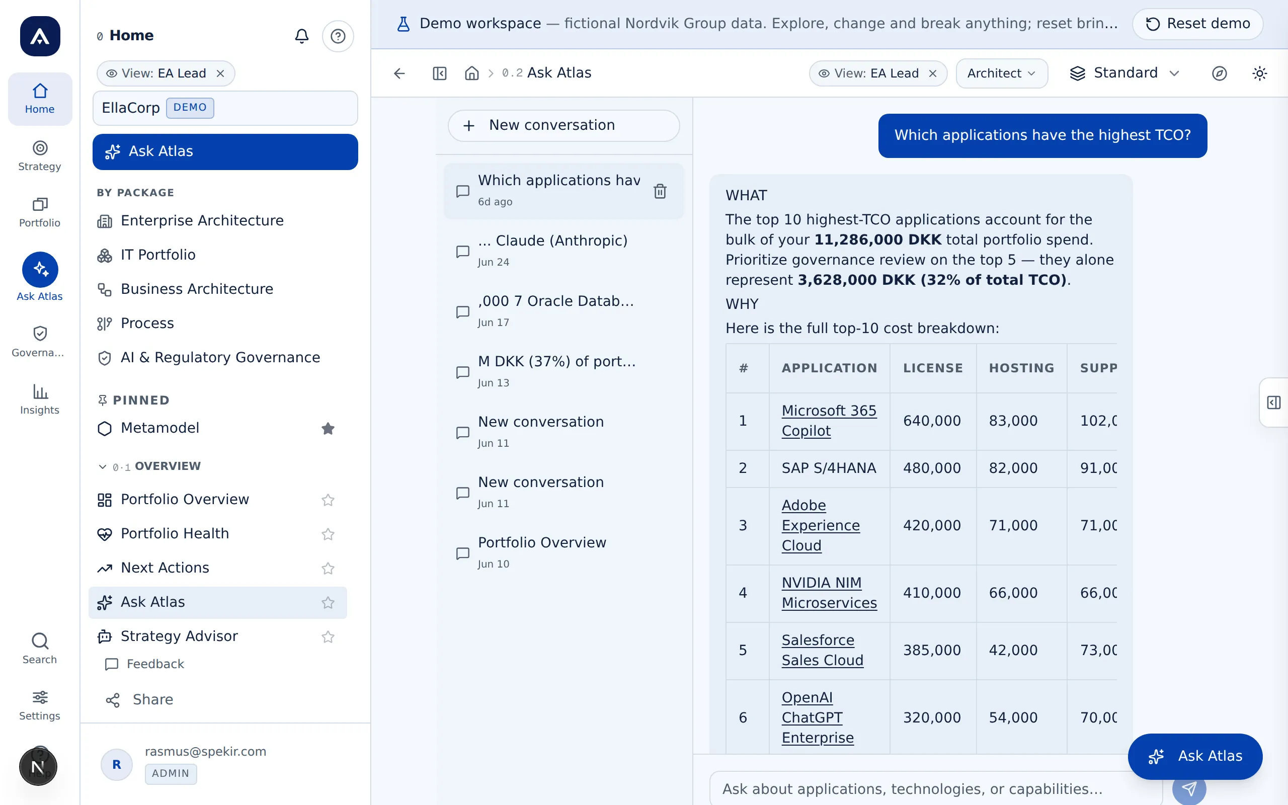
Task: Go to home breadcrumb icon
Action: (x=471, y=73)
